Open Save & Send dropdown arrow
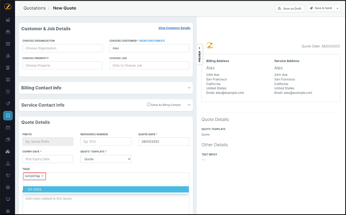 [x=338, y=8]
